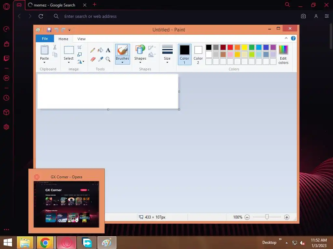Click the Edit colors rainbow button
333x249 pixels.
pyautogui.click(x=283, y=54)
